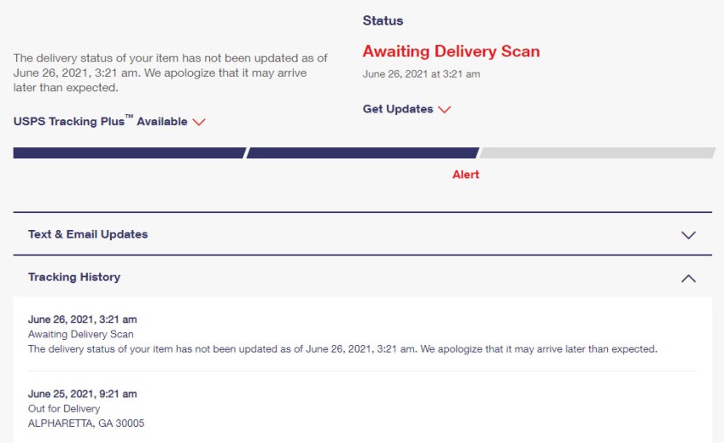Click the Out for Delivery event text
The height and width of the screenshot is (443, 724).
[x=64, y=409]
